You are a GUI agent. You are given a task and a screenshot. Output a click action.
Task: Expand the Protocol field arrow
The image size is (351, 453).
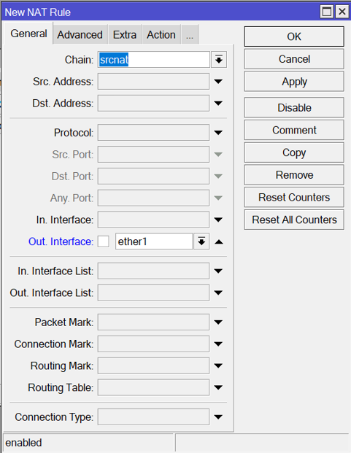(218, 133)
